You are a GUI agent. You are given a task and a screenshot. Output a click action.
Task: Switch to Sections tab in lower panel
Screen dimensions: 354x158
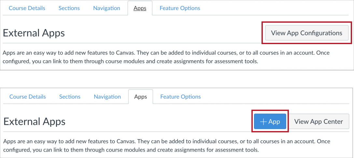point(70,97)
